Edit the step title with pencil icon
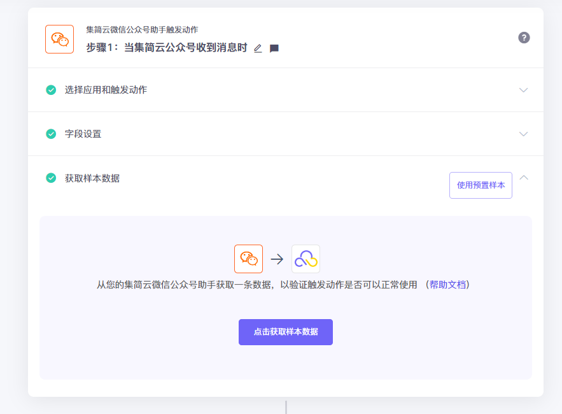This screenshot has height=414, width=562. click(x=258, y=48)
